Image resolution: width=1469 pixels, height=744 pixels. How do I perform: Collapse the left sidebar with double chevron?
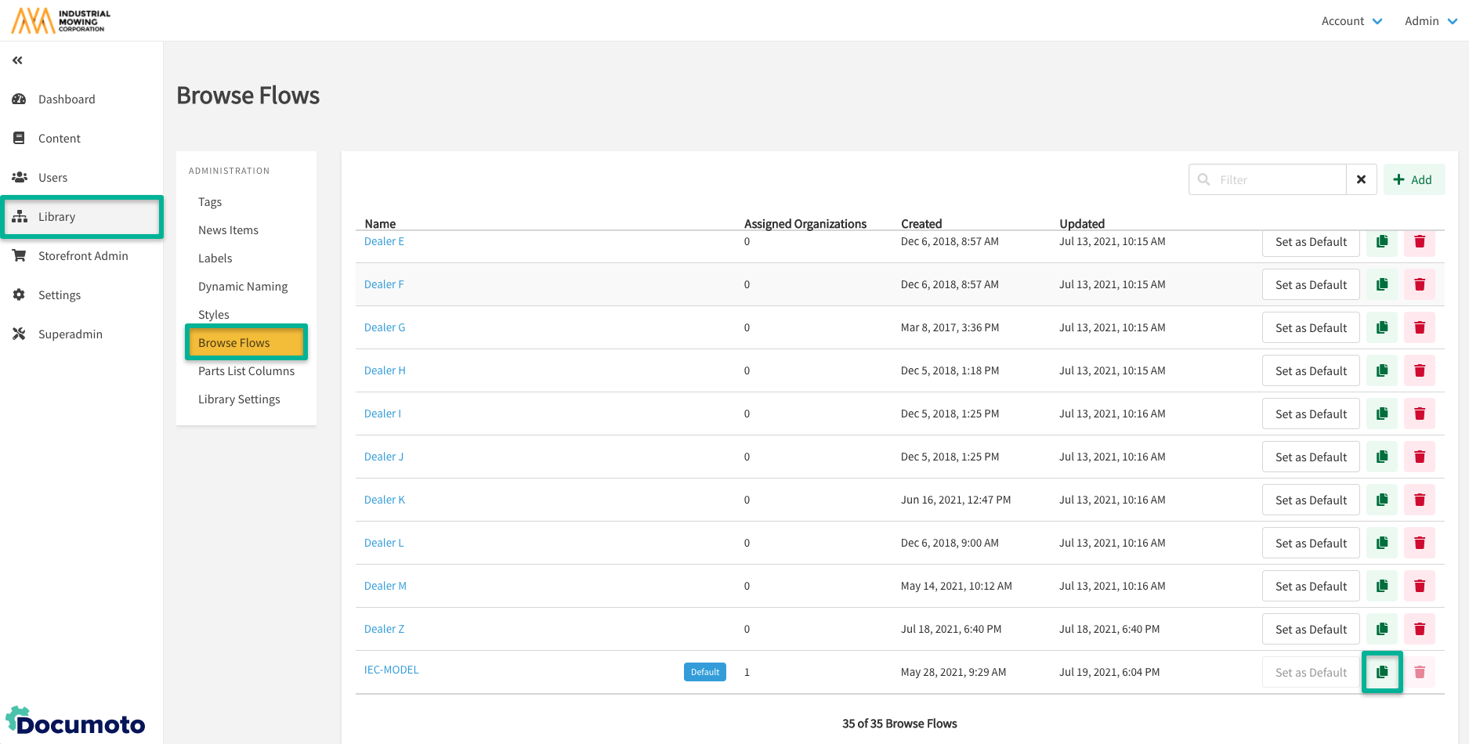(17, 60)
